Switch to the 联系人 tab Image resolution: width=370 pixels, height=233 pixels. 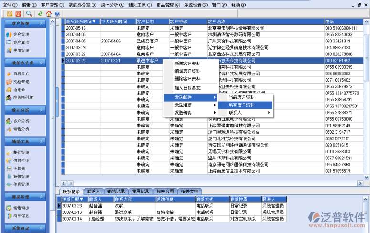coord(94,191)
